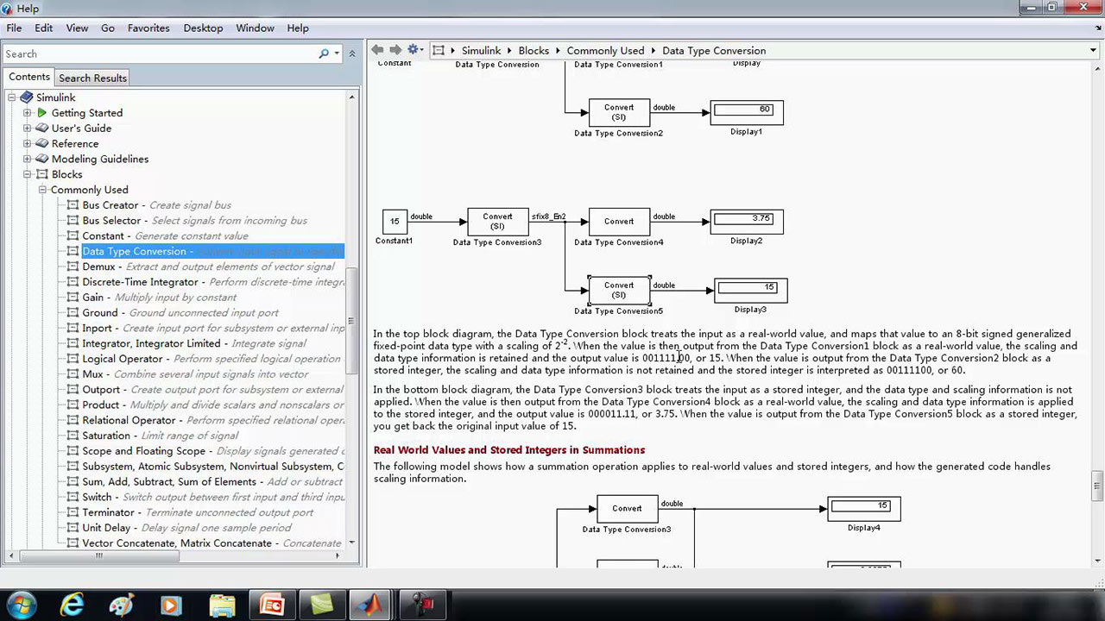Open the Window menu
Image resolution: width=1105 pixels, height=621 pixels.
pos(255,28)
